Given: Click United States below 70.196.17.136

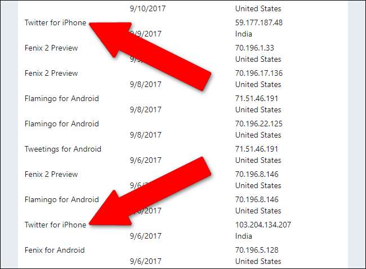Looking at the screenshot, I should click(x=258, y=85).
